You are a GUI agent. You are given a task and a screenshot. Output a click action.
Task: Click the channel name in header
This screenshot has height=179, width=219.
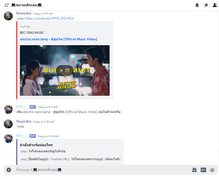27,5
